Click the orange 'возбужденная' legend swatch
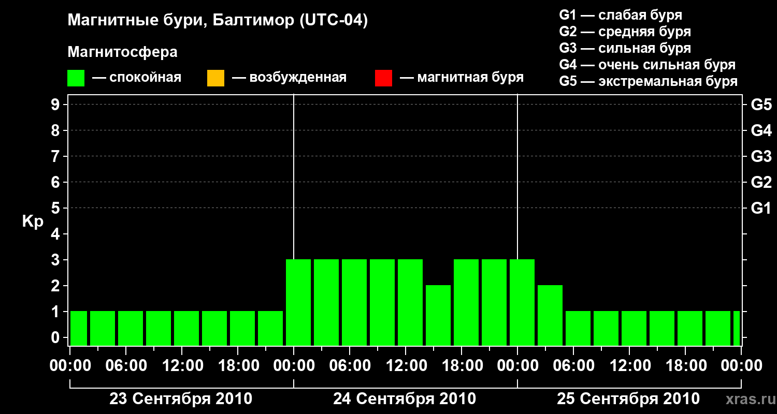Screen dimensions: 777x414 tap(215, 78)
